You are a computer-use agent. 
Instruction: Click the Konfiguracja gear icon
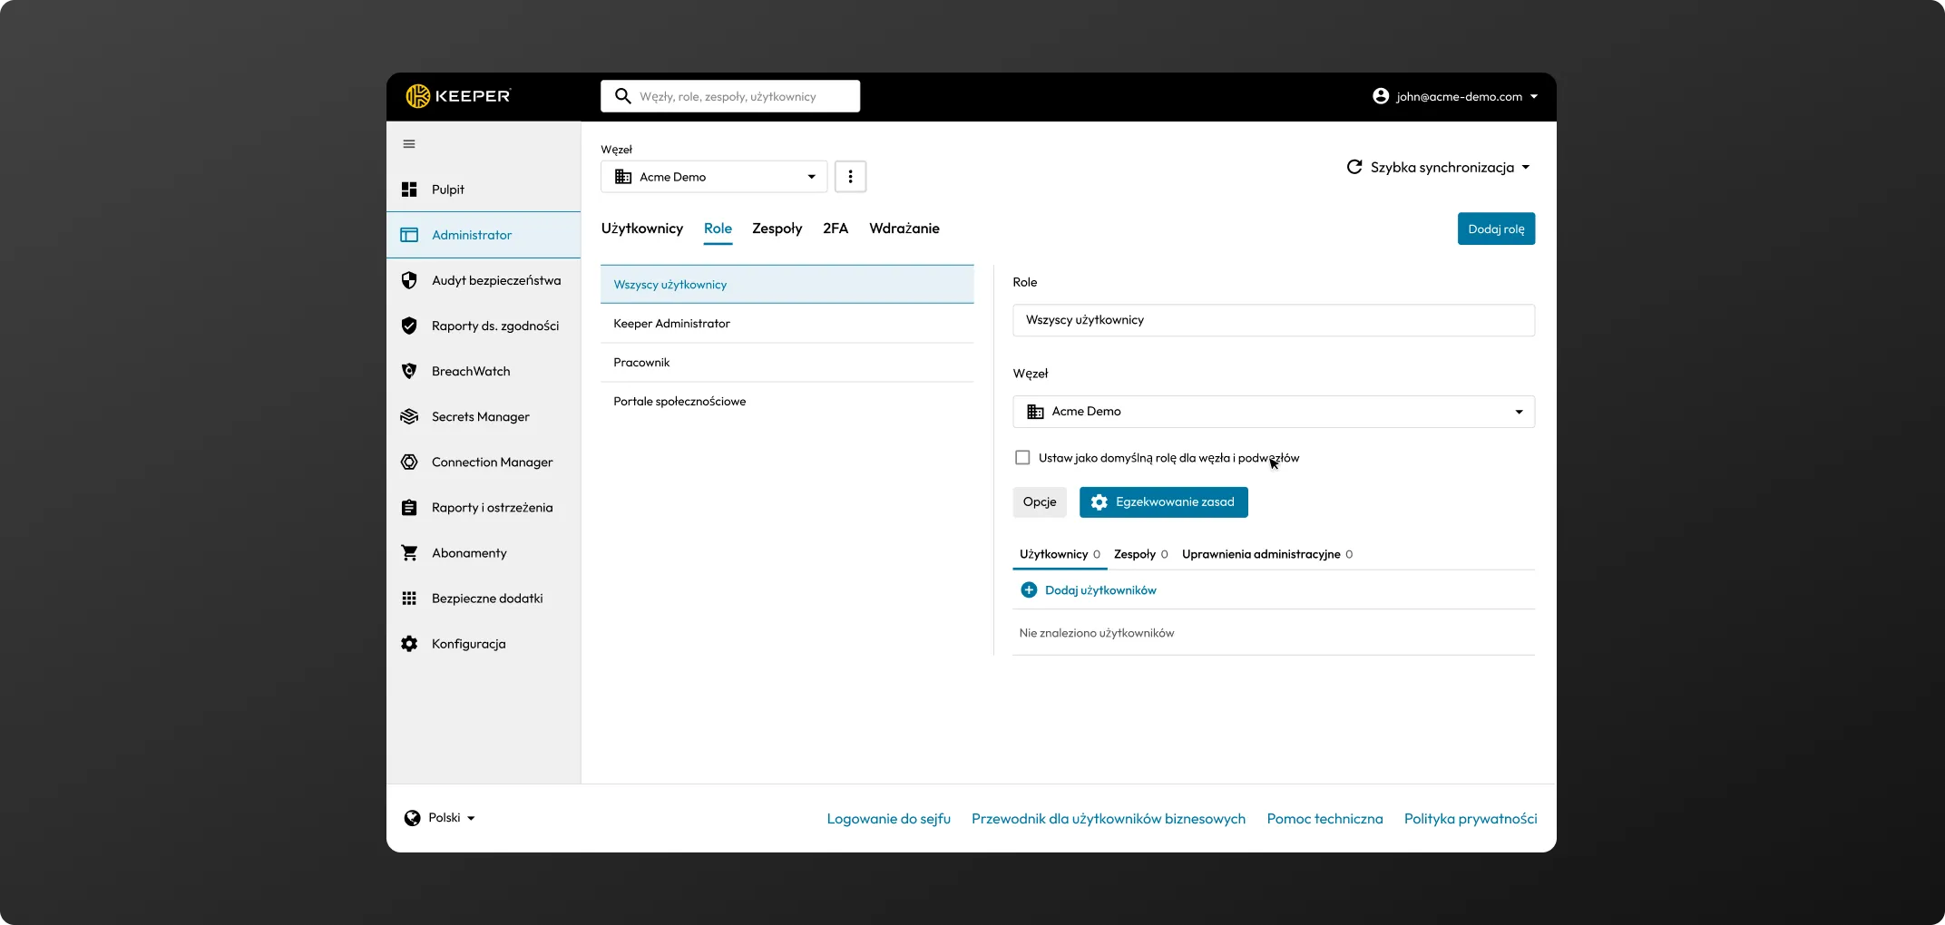click(409, 644)
